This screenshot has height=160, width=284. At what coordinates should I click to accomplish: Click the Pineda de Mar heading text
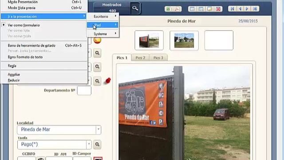(x=181, y=21)
